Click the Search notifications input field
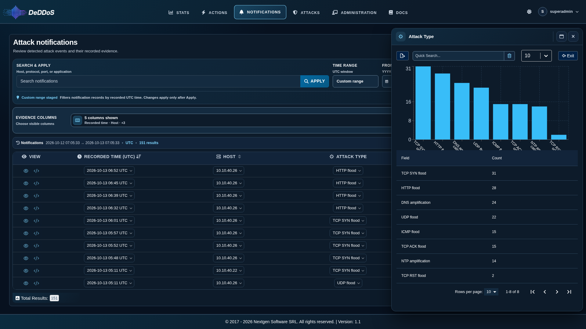This screenshot has width=586, height=329. [158, 81]
